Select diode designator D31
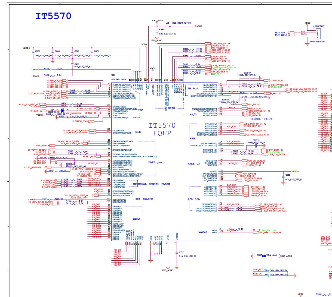 [52, 110]
